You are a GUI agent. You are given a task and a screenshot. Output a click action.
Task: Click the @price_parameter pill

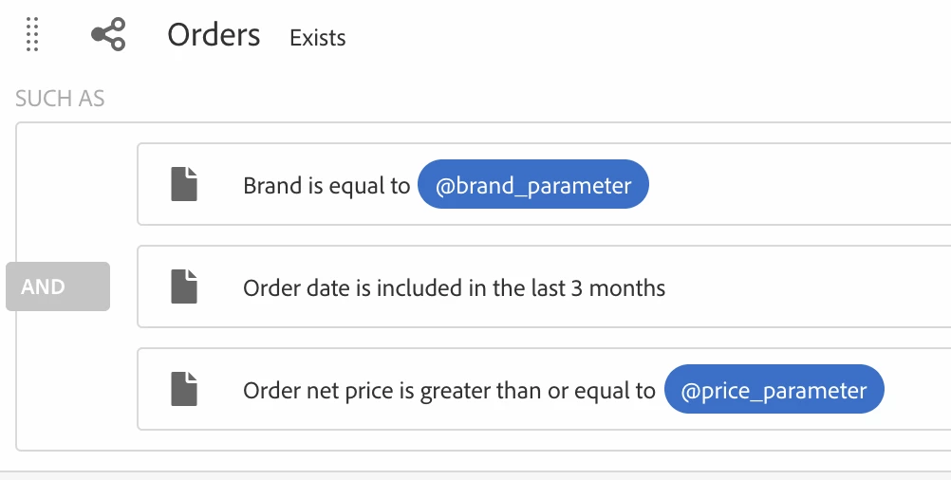774,390
